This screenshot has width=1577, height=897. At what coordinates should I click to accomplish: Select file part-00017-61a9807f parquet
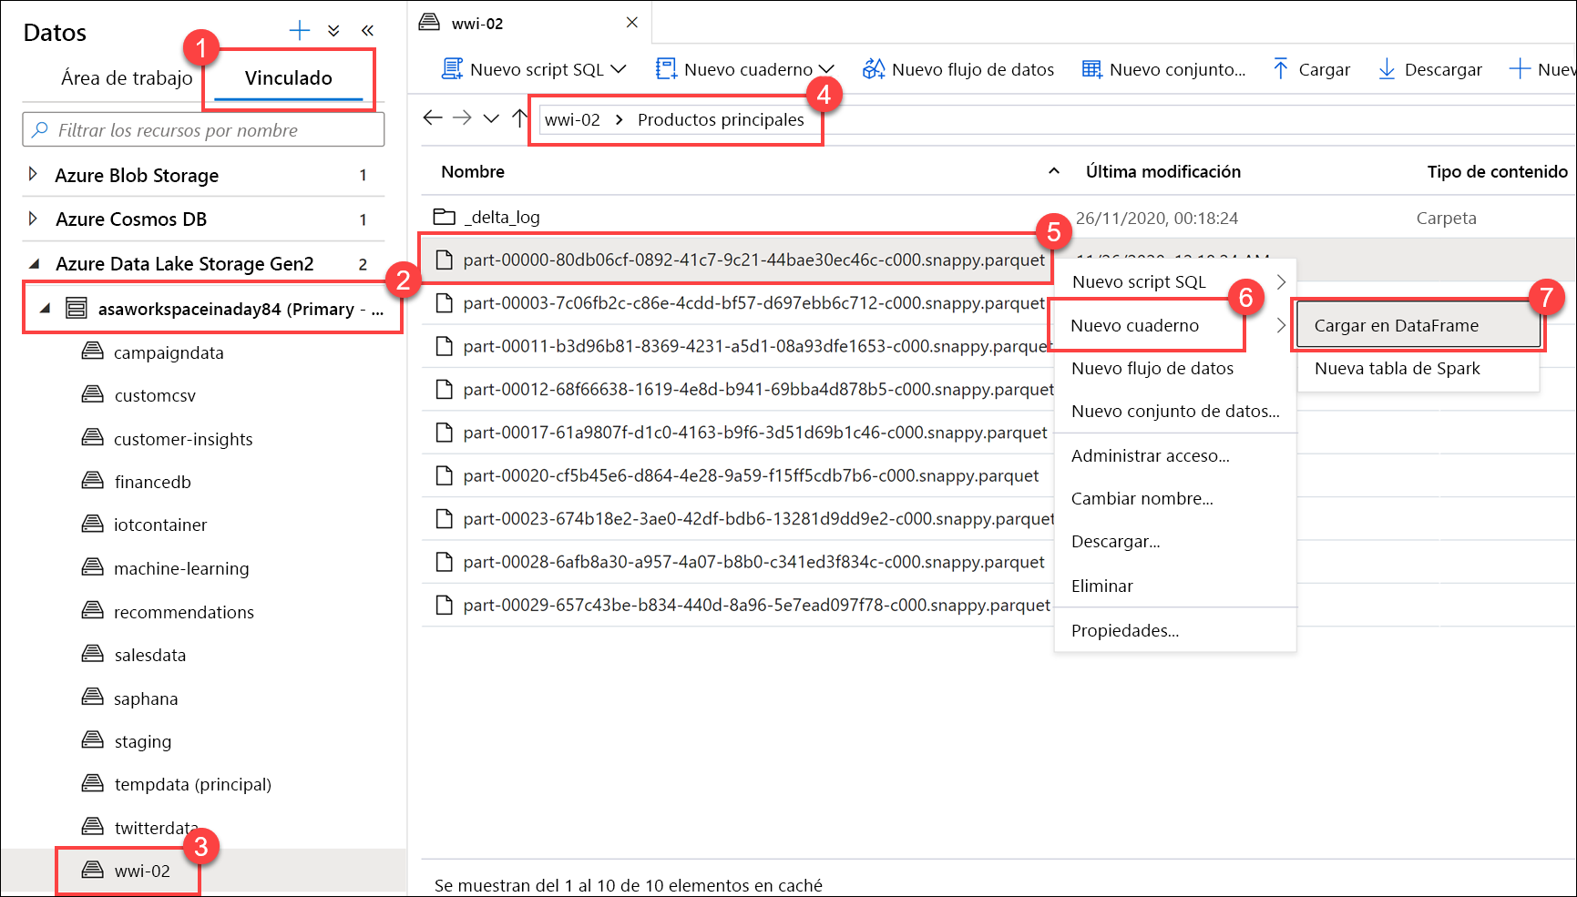coord(755,433)
